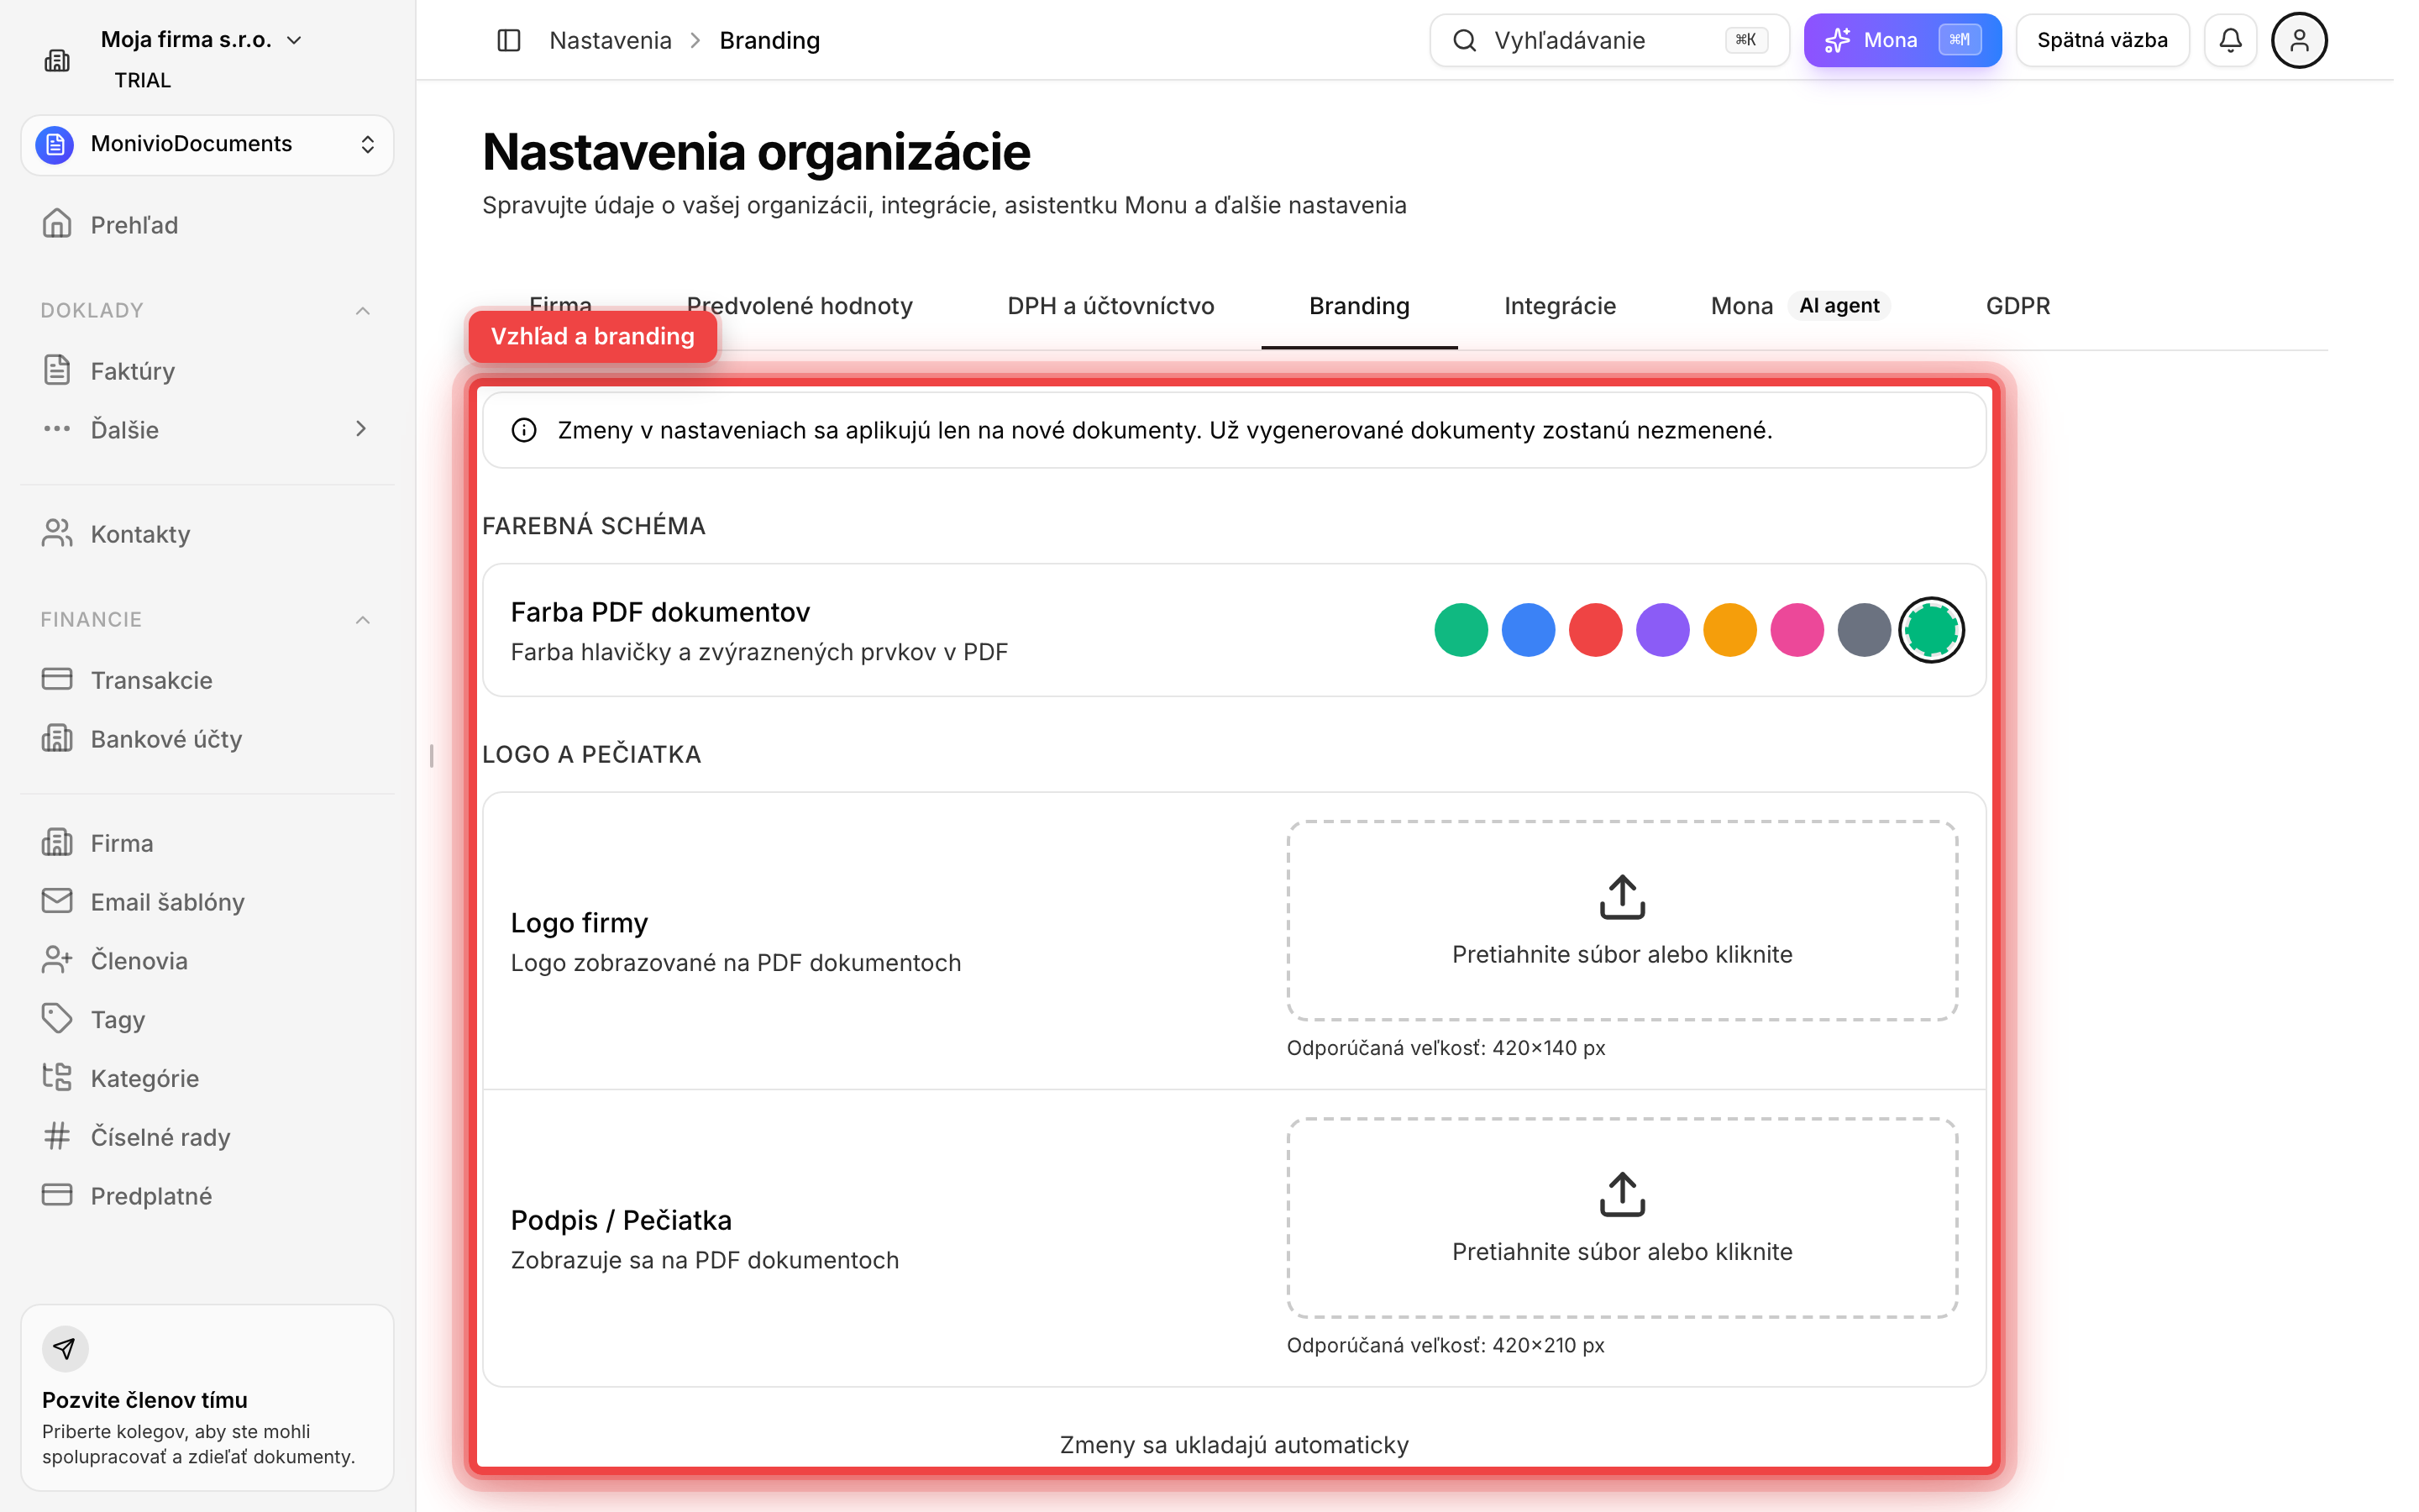The image size is (2419, 1512).
Task: Click the Faktúry document icon
Action: 57,370
